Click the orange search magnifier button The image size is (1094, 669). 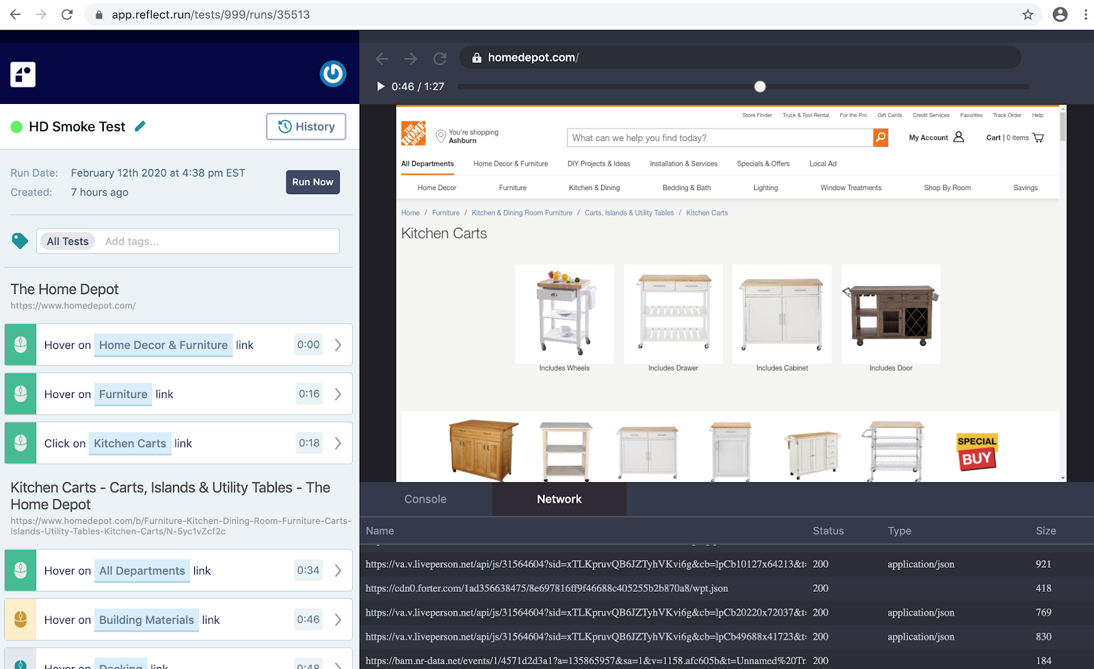pos(881,137)
